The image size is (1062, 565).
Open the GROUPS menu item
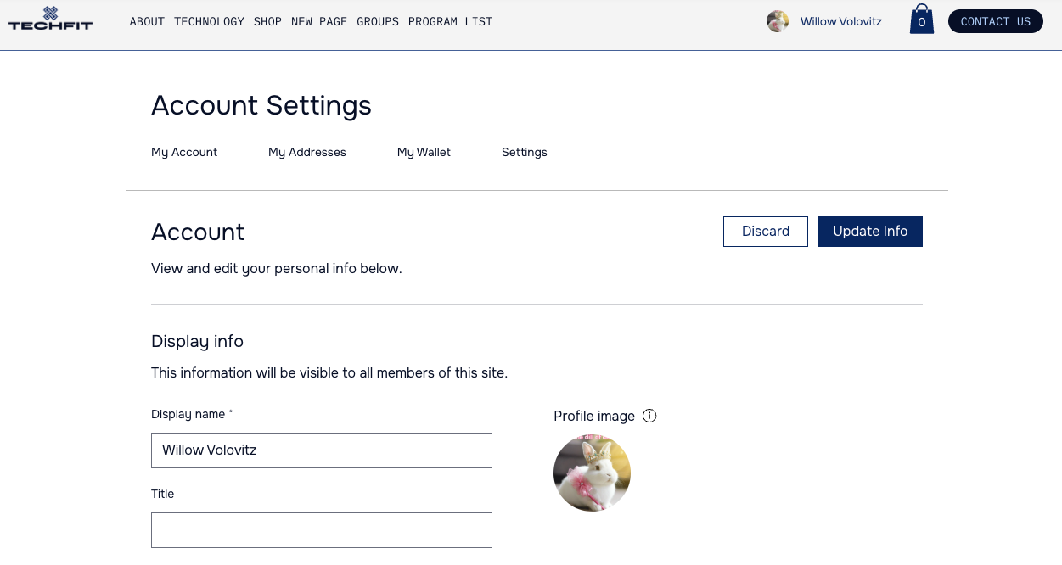click(x=378, y=21)
